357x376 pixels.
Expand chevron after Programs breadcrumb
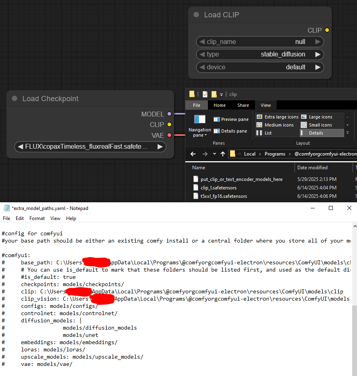click(290, 154)
